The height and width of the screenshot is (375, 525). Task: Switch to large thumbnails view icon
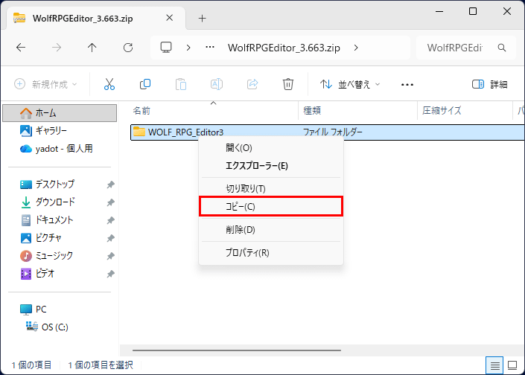512,365
